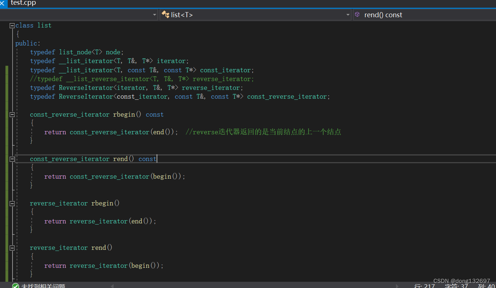
Task: Click the character indicator 字符: 37
Action: tap(456, 286)
